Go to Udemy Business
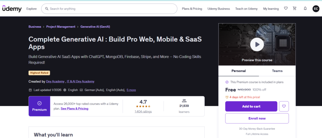This screenshot has height=138, width=322. (219, 9)
